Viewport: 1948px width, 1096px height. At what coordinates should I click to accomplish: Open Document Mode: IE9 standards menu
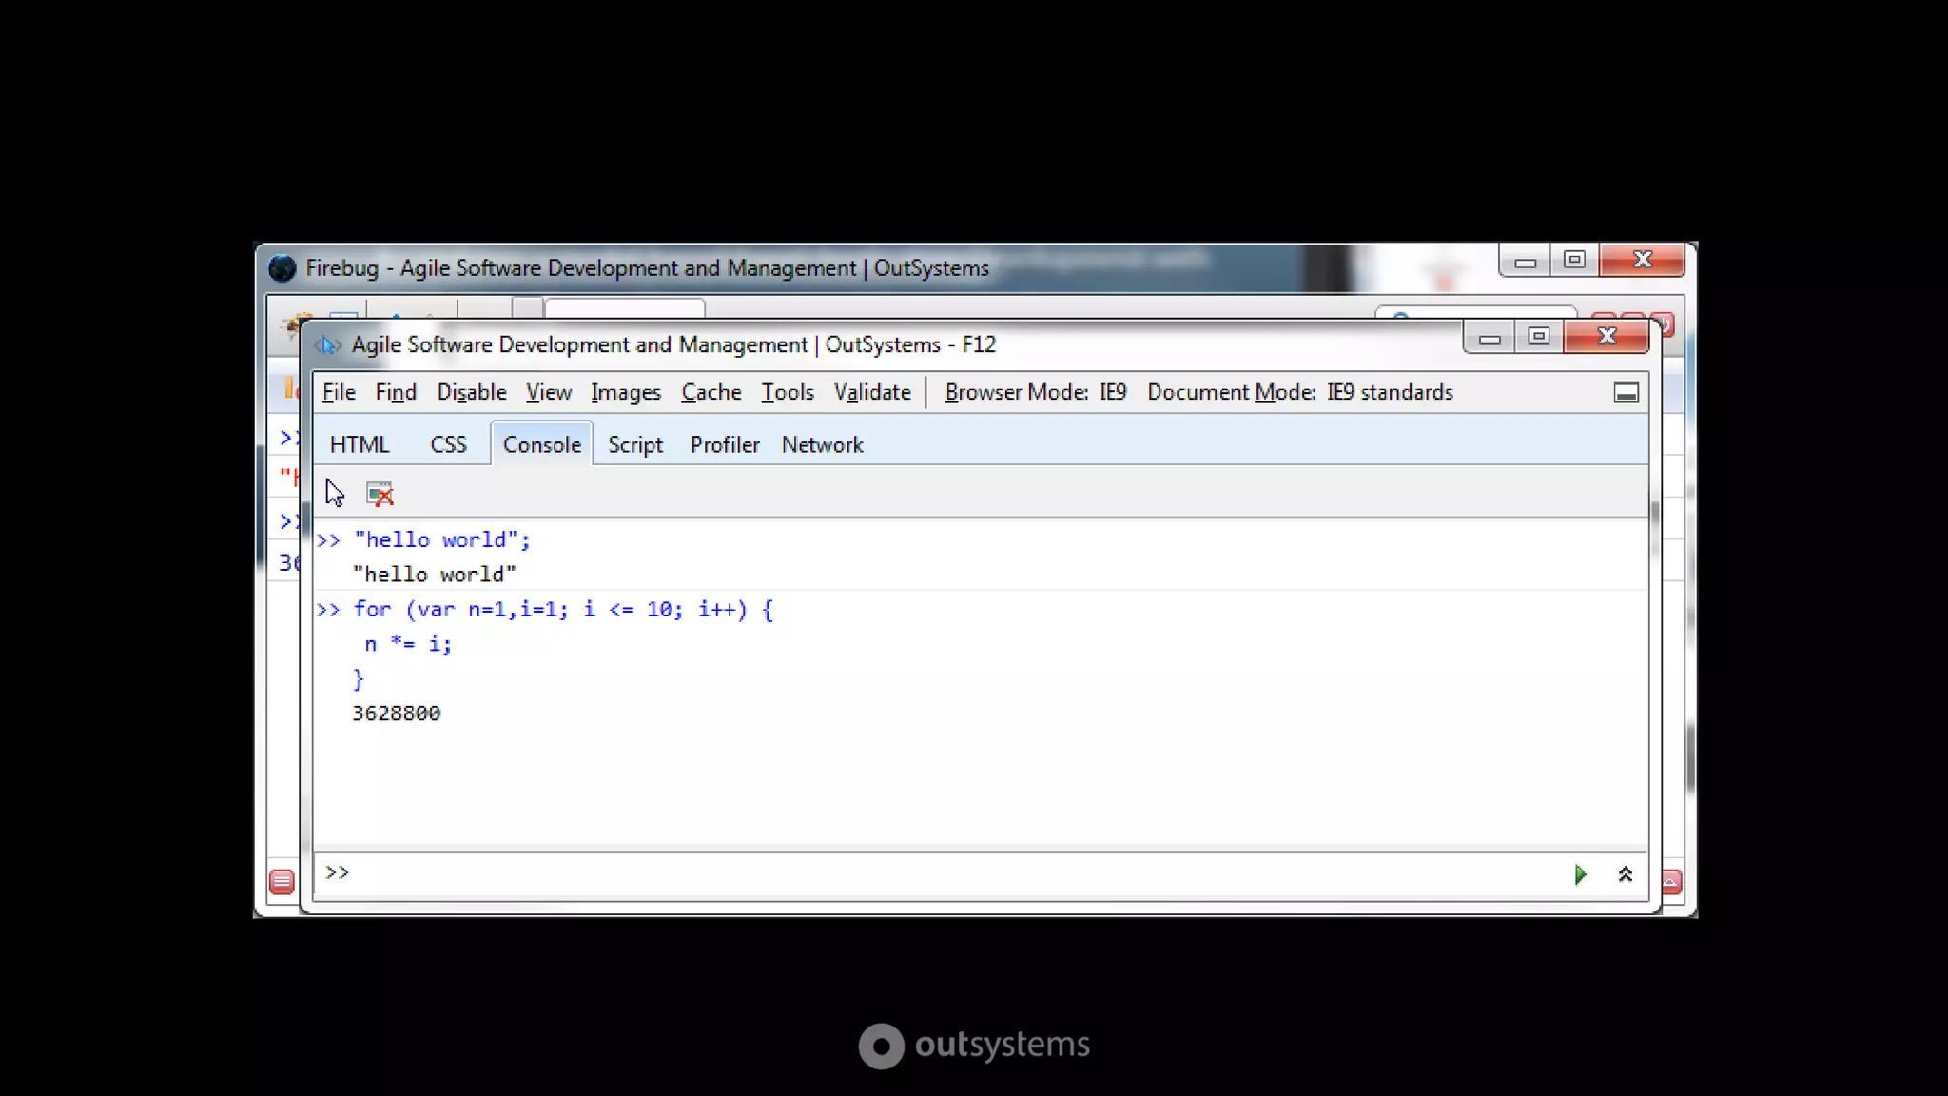pos(1300,393)
